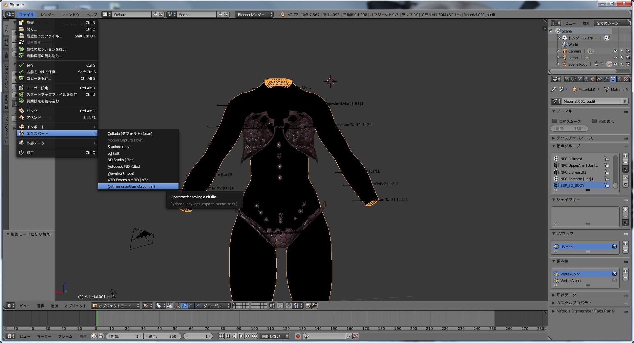
Task: Open the World properties tab icon
Action: coord(586,79)
